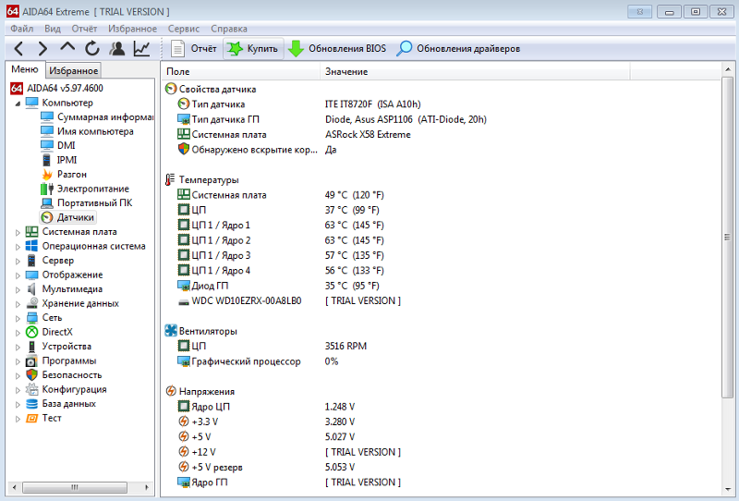Open the Отчёт menu
The width and height of the screenshot is (739, 501).
coord(84,29)
